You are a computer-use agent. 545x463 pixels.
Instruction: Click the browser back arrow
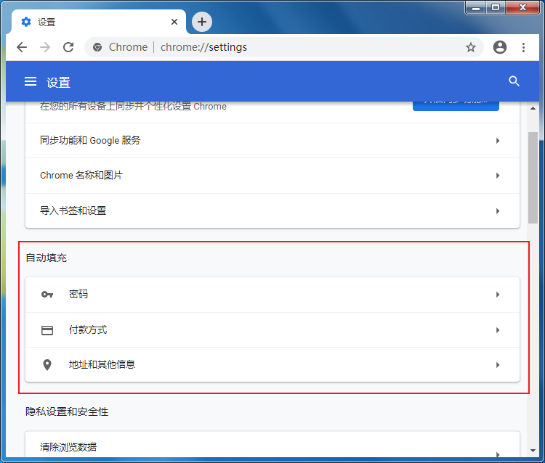pyautogui.click(x=22, y=47)
